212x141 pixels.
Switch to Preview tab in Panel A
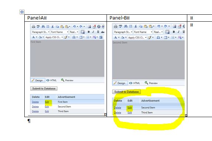pyautogui.click(x=67, y=80)
